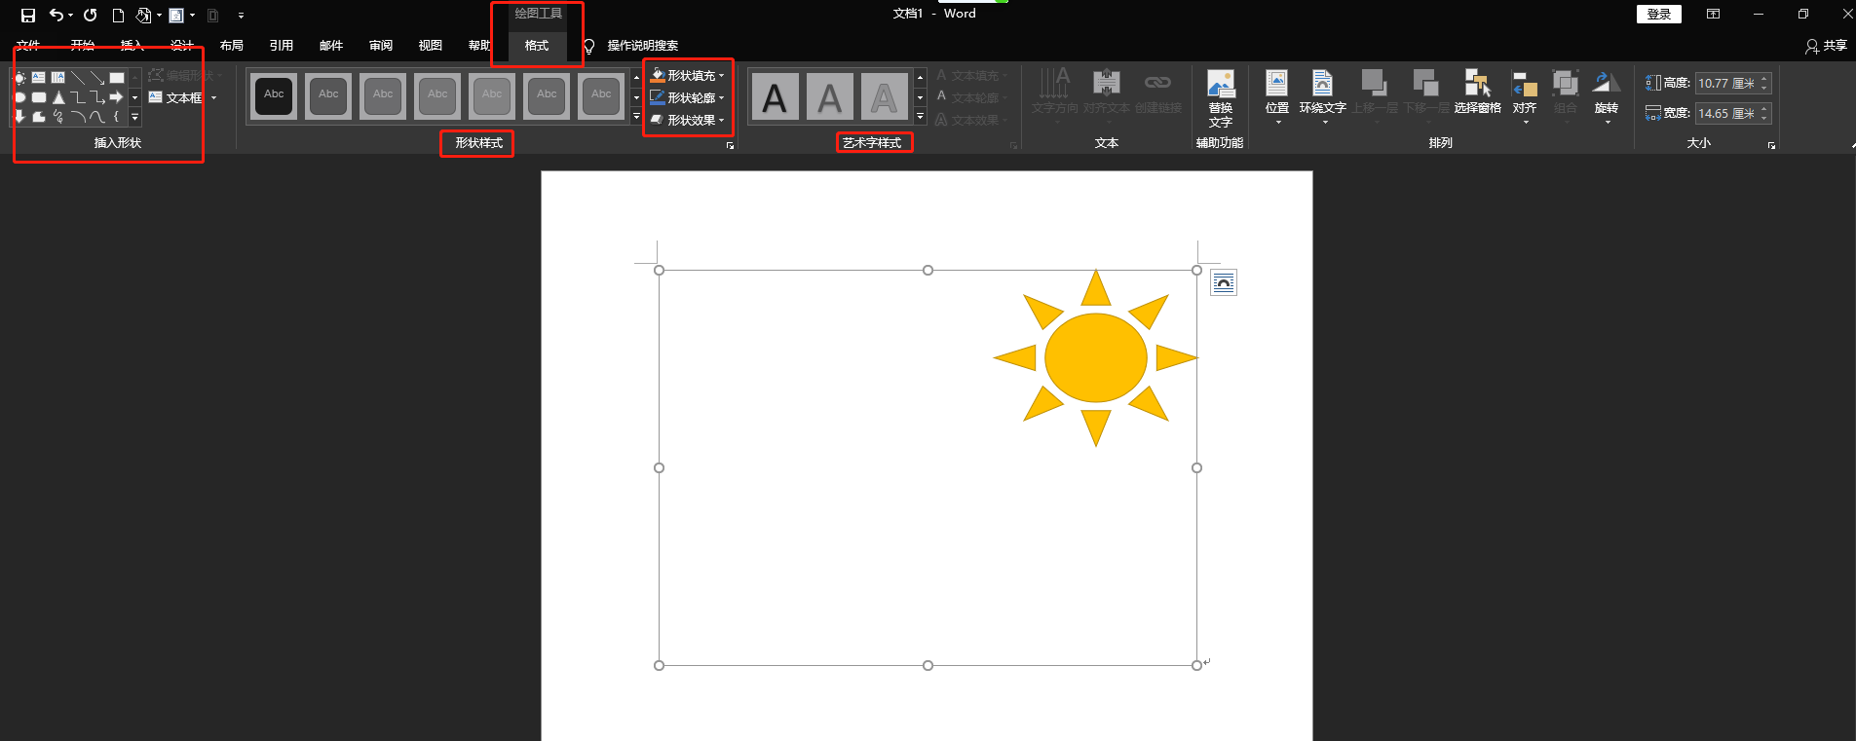Open layout options icon beside canvas

1224,283
